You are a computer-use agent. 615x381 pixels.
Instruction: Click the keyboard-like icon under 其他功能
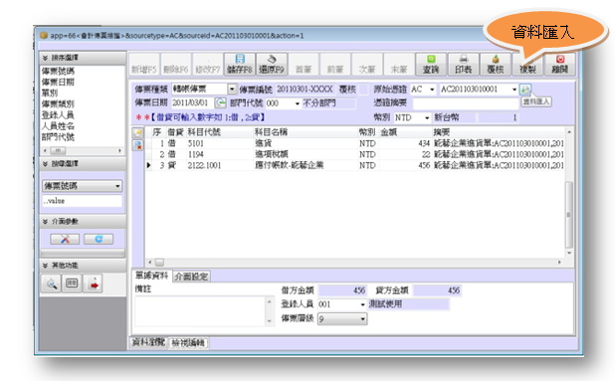[x=72, y=284]
